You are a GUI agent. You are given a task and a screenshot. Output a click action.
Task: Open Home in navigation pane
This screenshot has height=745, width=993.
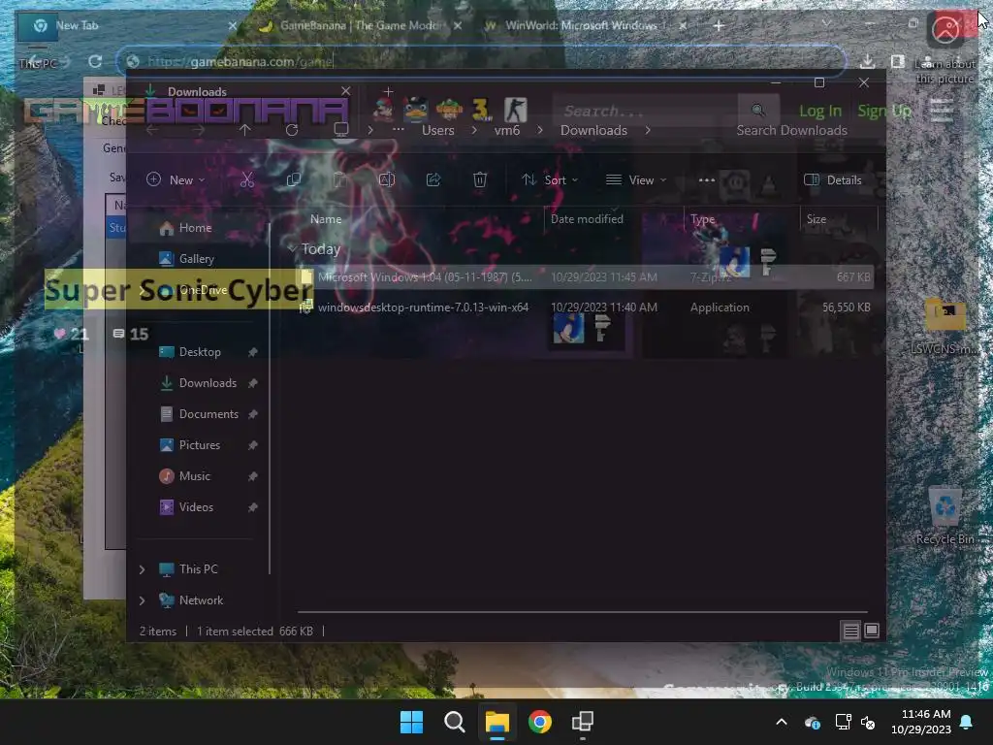tap(195, 228)
